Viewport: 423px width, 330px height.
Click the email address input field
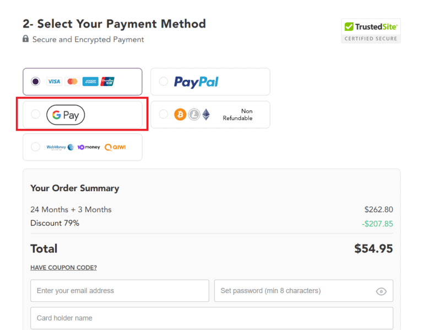click(120, 291)
